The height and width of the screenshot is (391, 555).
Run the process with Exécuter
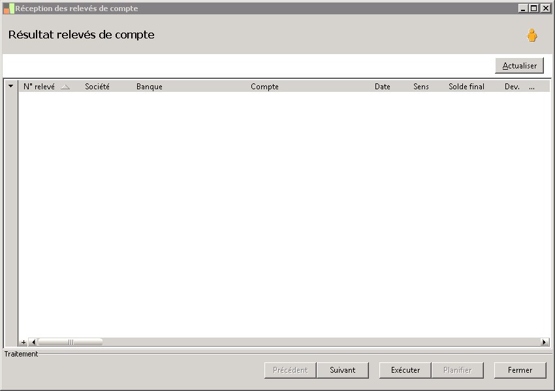[405, 370]
